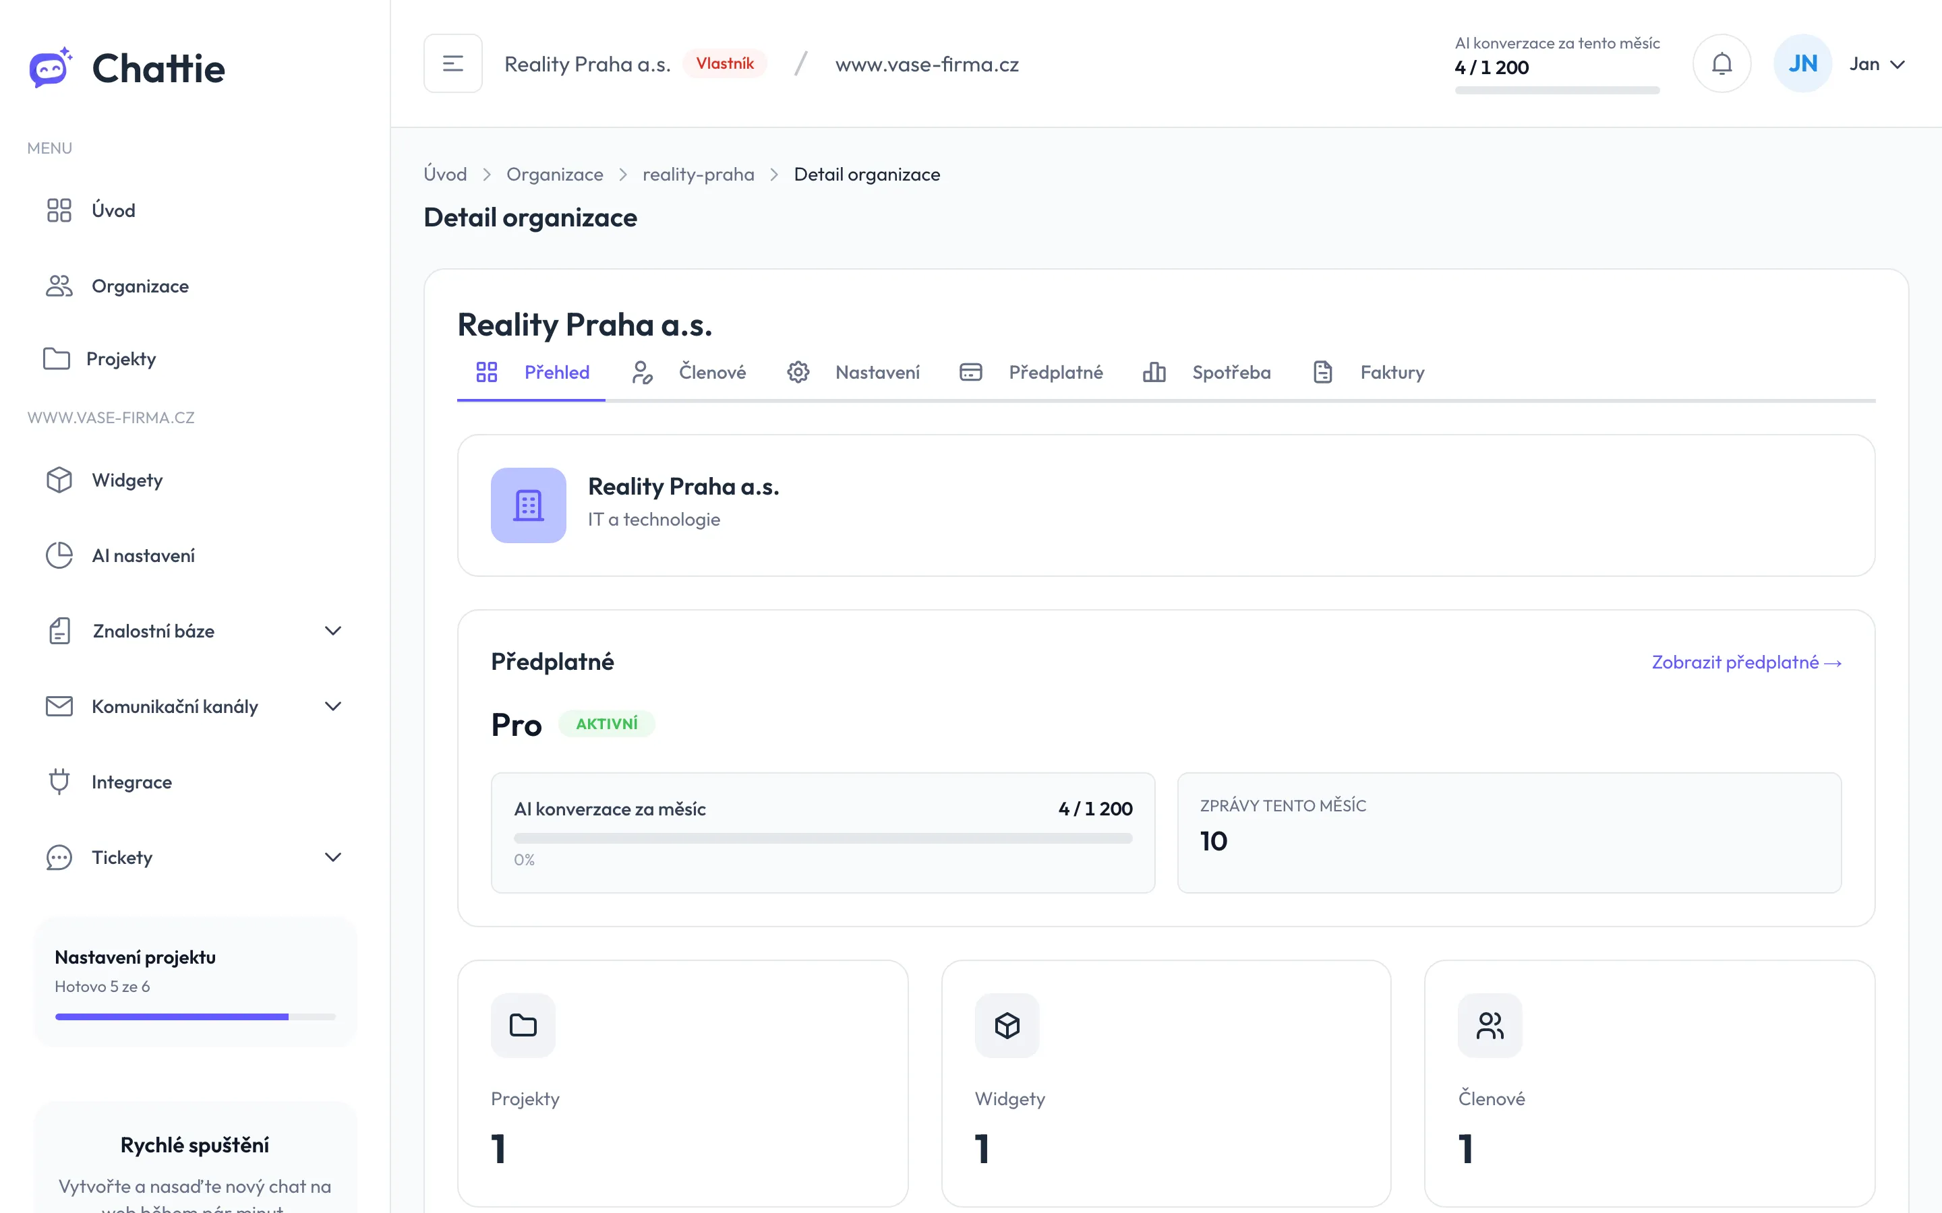The width and height of the screenshot is (1942, 1213).
Task: Click the Rychlé spuštění heading
Action: pos(195,1145)
